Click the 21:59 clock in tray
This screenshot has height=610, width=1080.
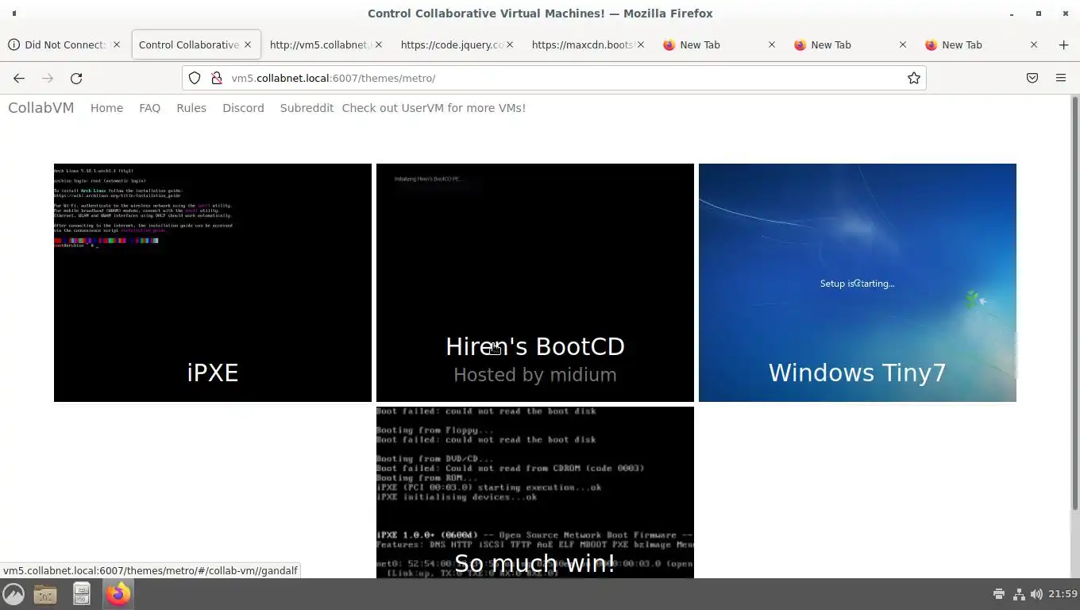pos(1063,594)
